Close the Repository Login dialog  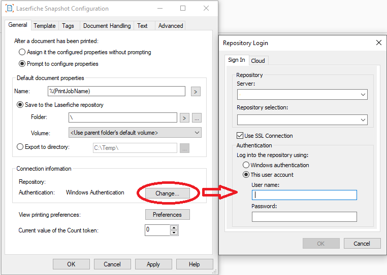click(x=379, y=43)
